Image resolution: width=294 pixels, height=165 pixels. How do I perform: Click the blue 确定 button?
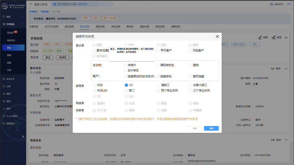click(x=211, y=128)
